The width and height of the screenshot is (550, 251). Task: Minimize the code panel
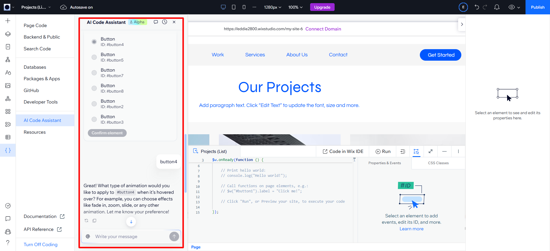click(444, 152)
